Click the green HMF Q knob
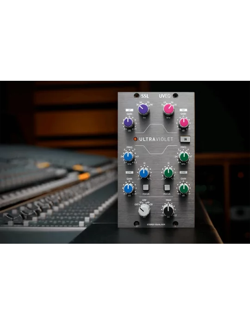 pos(169,173)
